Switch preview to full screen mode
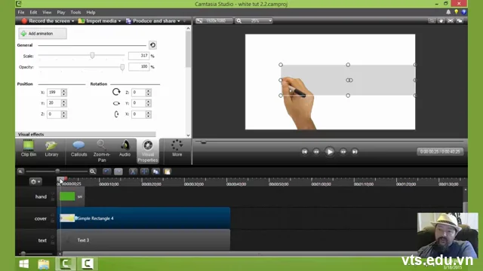The image size is (483, 271). coord(451,20)
